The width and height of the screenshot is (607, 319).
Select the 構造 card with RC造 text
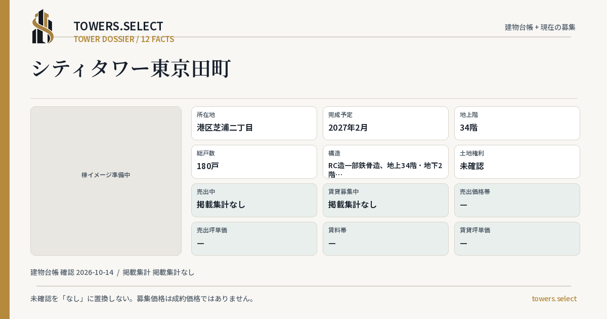385,162
